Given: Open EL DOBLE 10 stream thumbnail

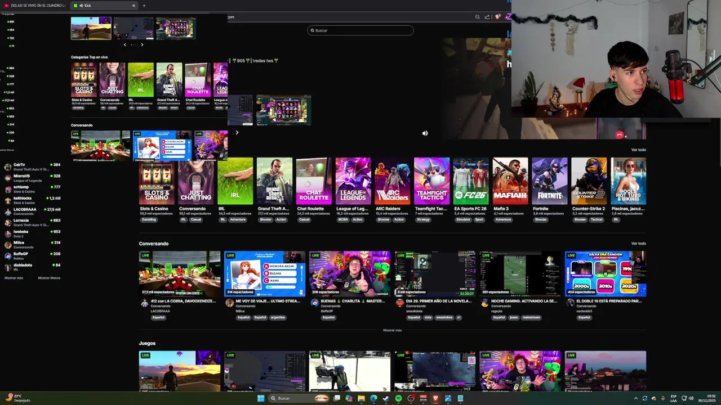Looking at the screenshot, I should coord(606,274).
